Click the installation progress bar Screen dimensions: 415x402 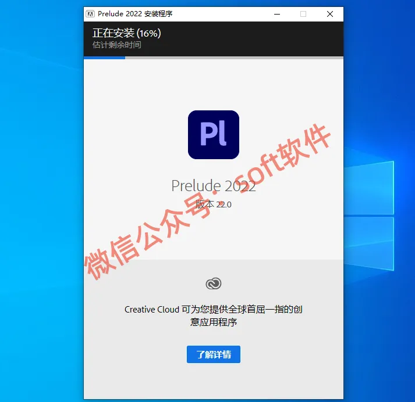(x=214, y=58)
